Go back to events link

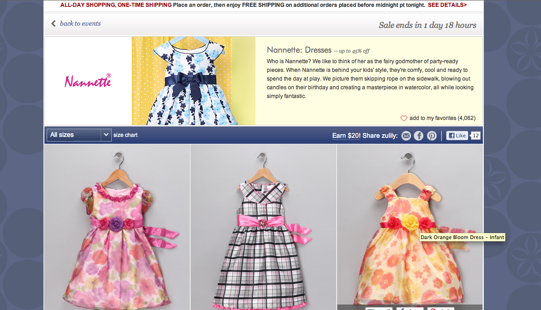tap(81, 23)
